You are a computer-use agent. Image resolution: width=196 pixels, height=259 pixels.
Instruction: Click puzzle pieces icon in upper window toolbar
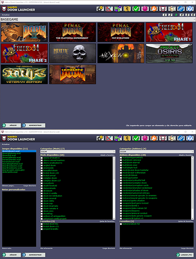[x=118, y=9]
